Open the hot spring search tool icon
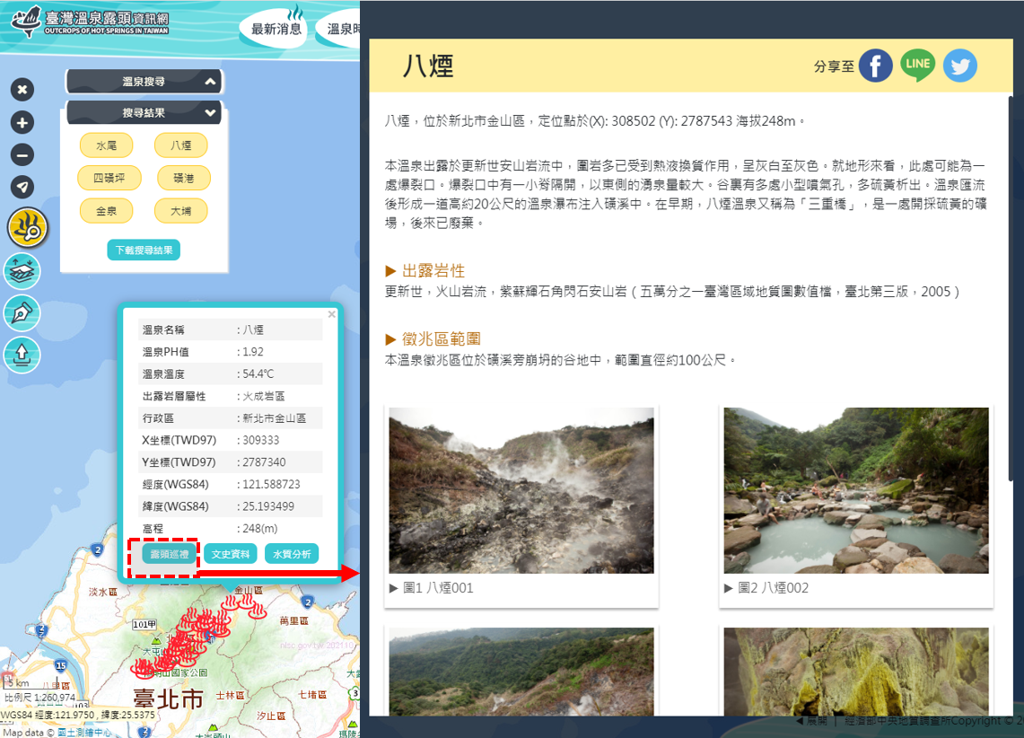This screenshot has width=1024, height=738. coord(28,228)
